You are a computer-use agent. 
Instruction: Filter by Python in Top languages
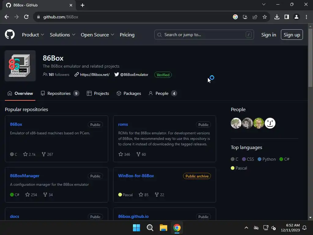click(x=267, y=159)
